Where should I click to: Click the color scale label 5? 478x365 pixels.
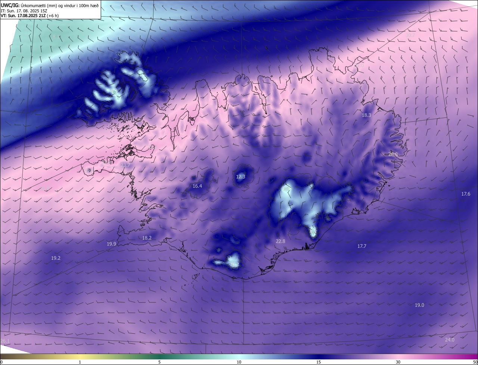click(x=159, y=362)
